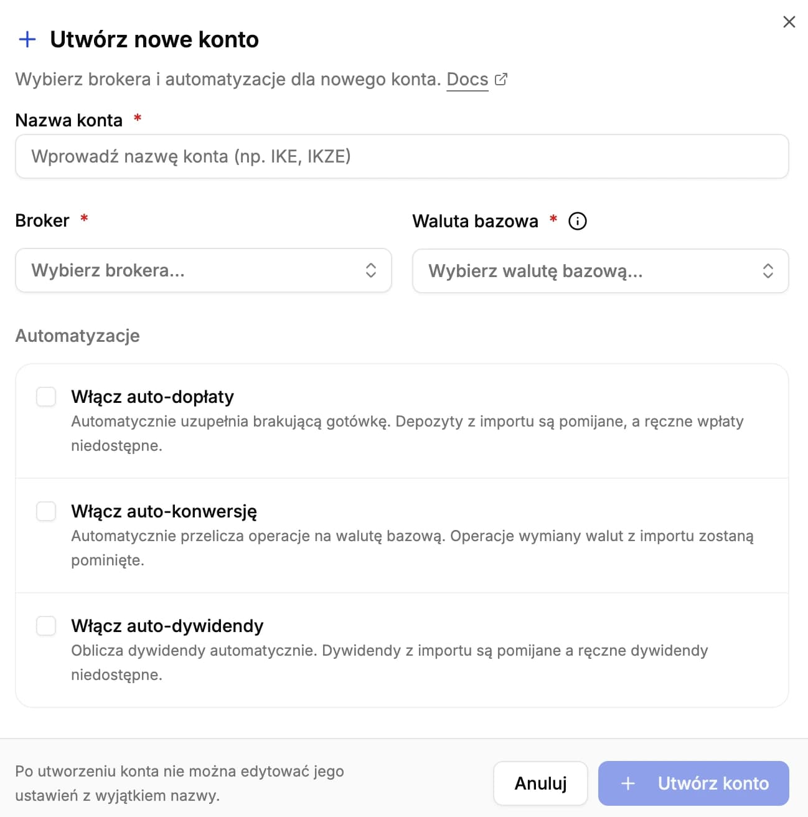The height and width of the screenshot is (817, 808).
Task: Click the external link icon next to Docs
Action: [501, 79]
